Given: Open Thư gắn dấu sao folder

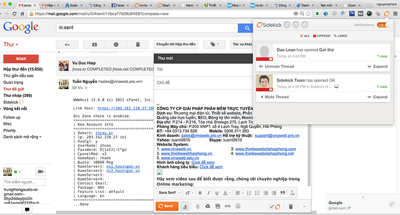Looking at the screenshot, I should (18, 75).
